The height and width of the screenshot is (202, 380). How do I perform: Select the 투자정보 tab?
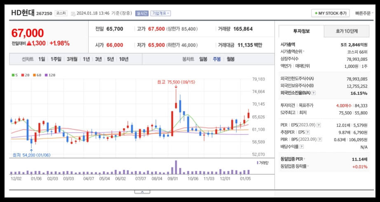(301, 31)
